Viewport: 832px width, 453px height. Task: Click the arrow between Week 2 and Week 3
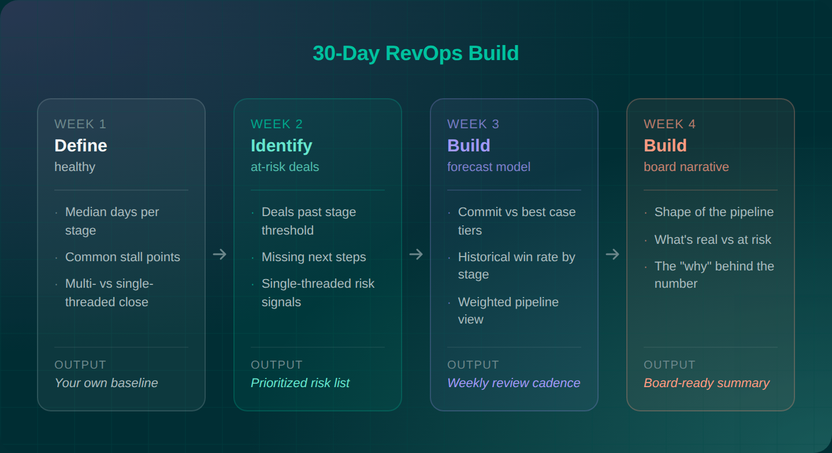coord(416,254)
